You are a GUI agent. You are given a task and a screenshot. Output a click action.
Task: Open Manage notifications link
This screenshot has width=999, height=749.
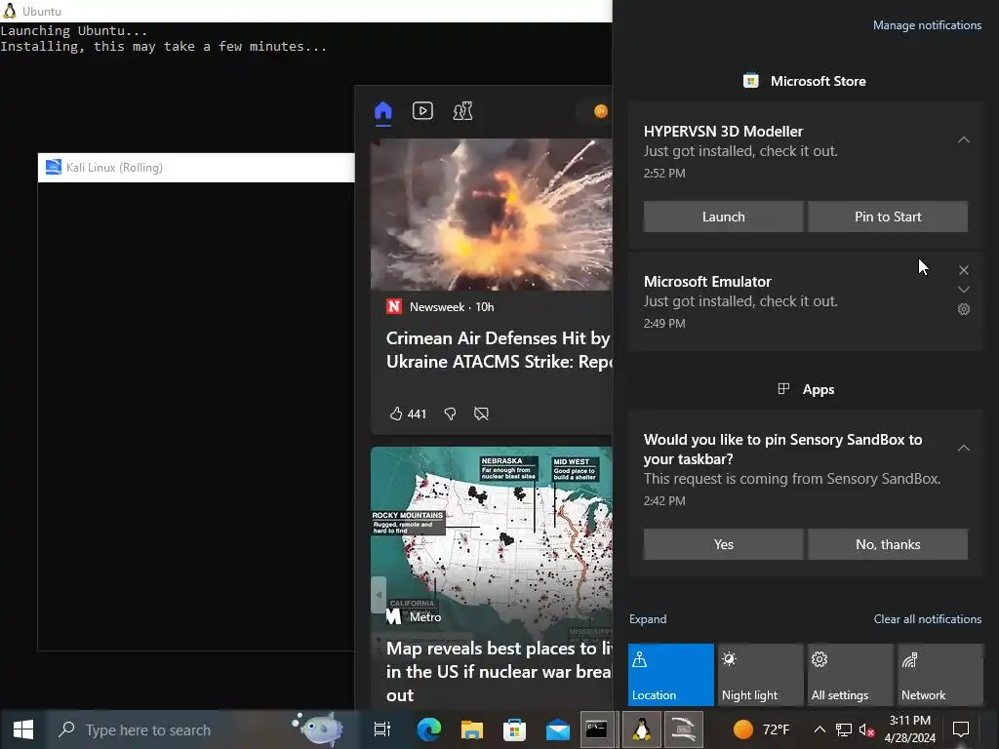pyautogui.click(x=927, y=25)
